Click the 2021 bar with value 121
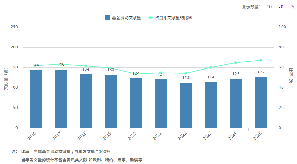The height and width of the screenshot is (164, 297). [x=161, y=104]
